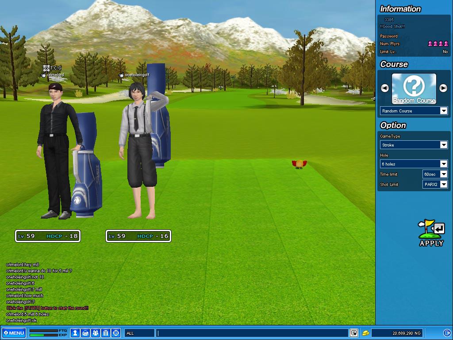Expand the Hole count dropdown
The width and height of the screenshot is (453, 340).
(444, 164)
